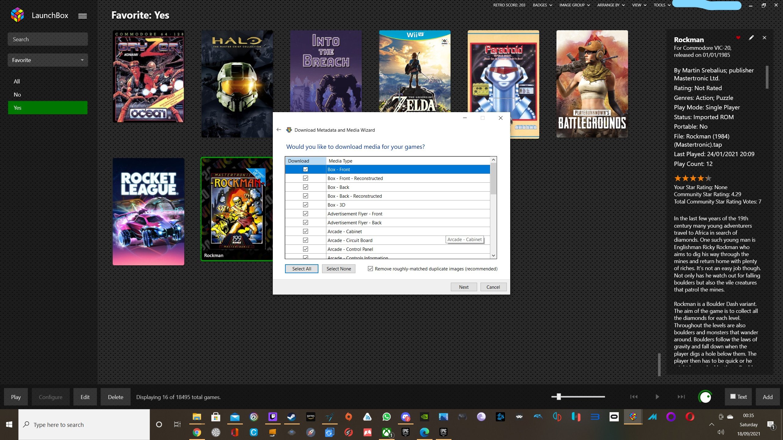Skip to next track in music controls

[681, 397]
